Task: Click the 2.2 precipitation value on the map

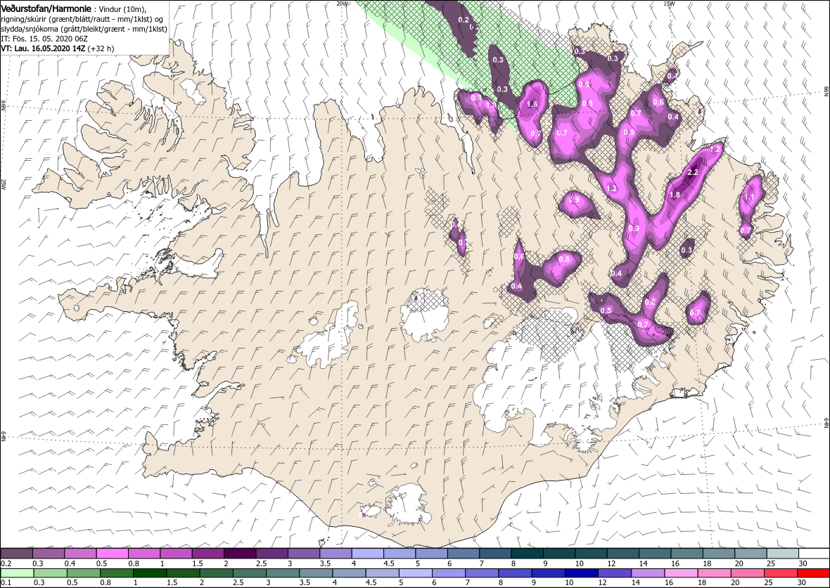Action: coord(693,172)
